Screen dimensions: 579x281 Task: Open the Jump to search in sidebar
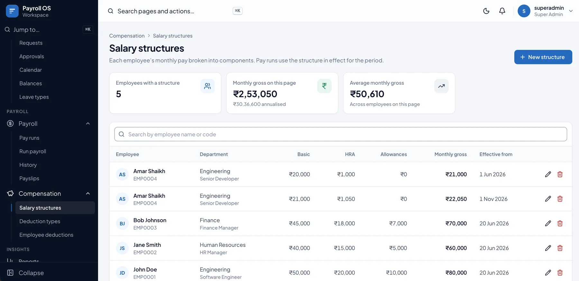click(x=49, y=30)
